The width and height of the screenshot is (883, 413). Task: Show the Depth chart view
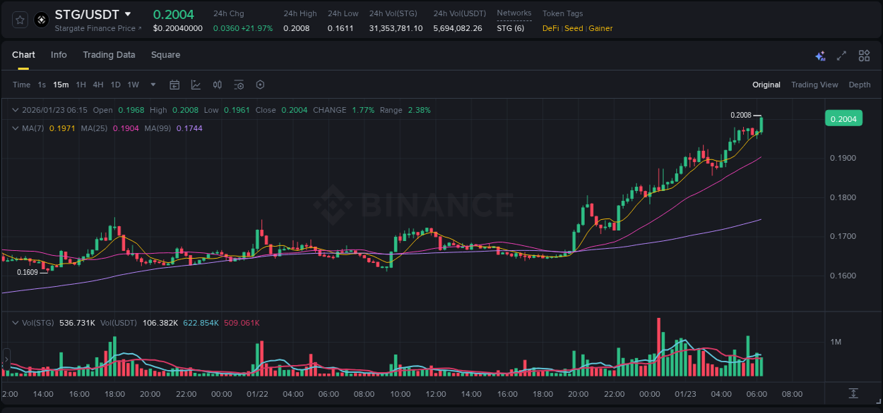click(859, 85)
